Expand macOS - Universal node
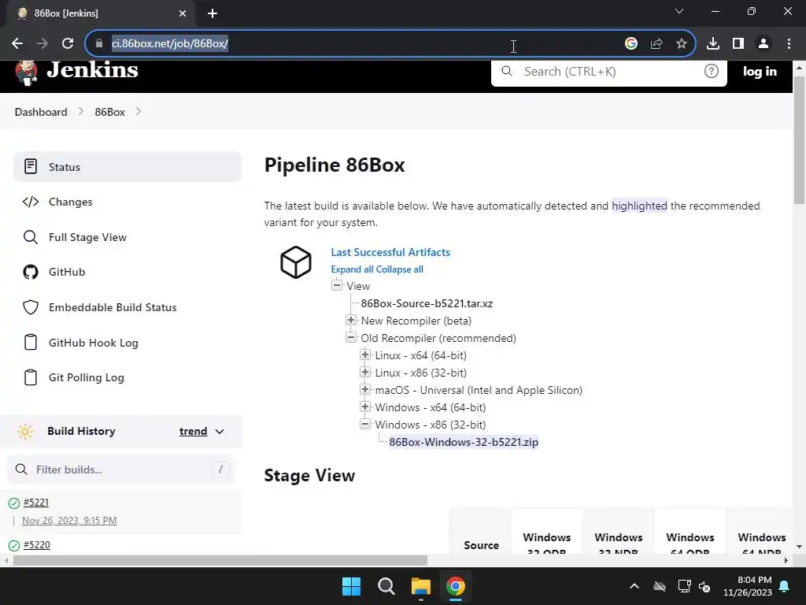 365,389
